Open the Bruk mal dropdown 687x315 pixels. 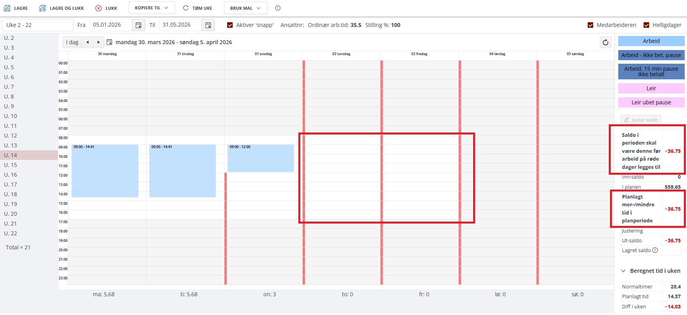[245, 8]
